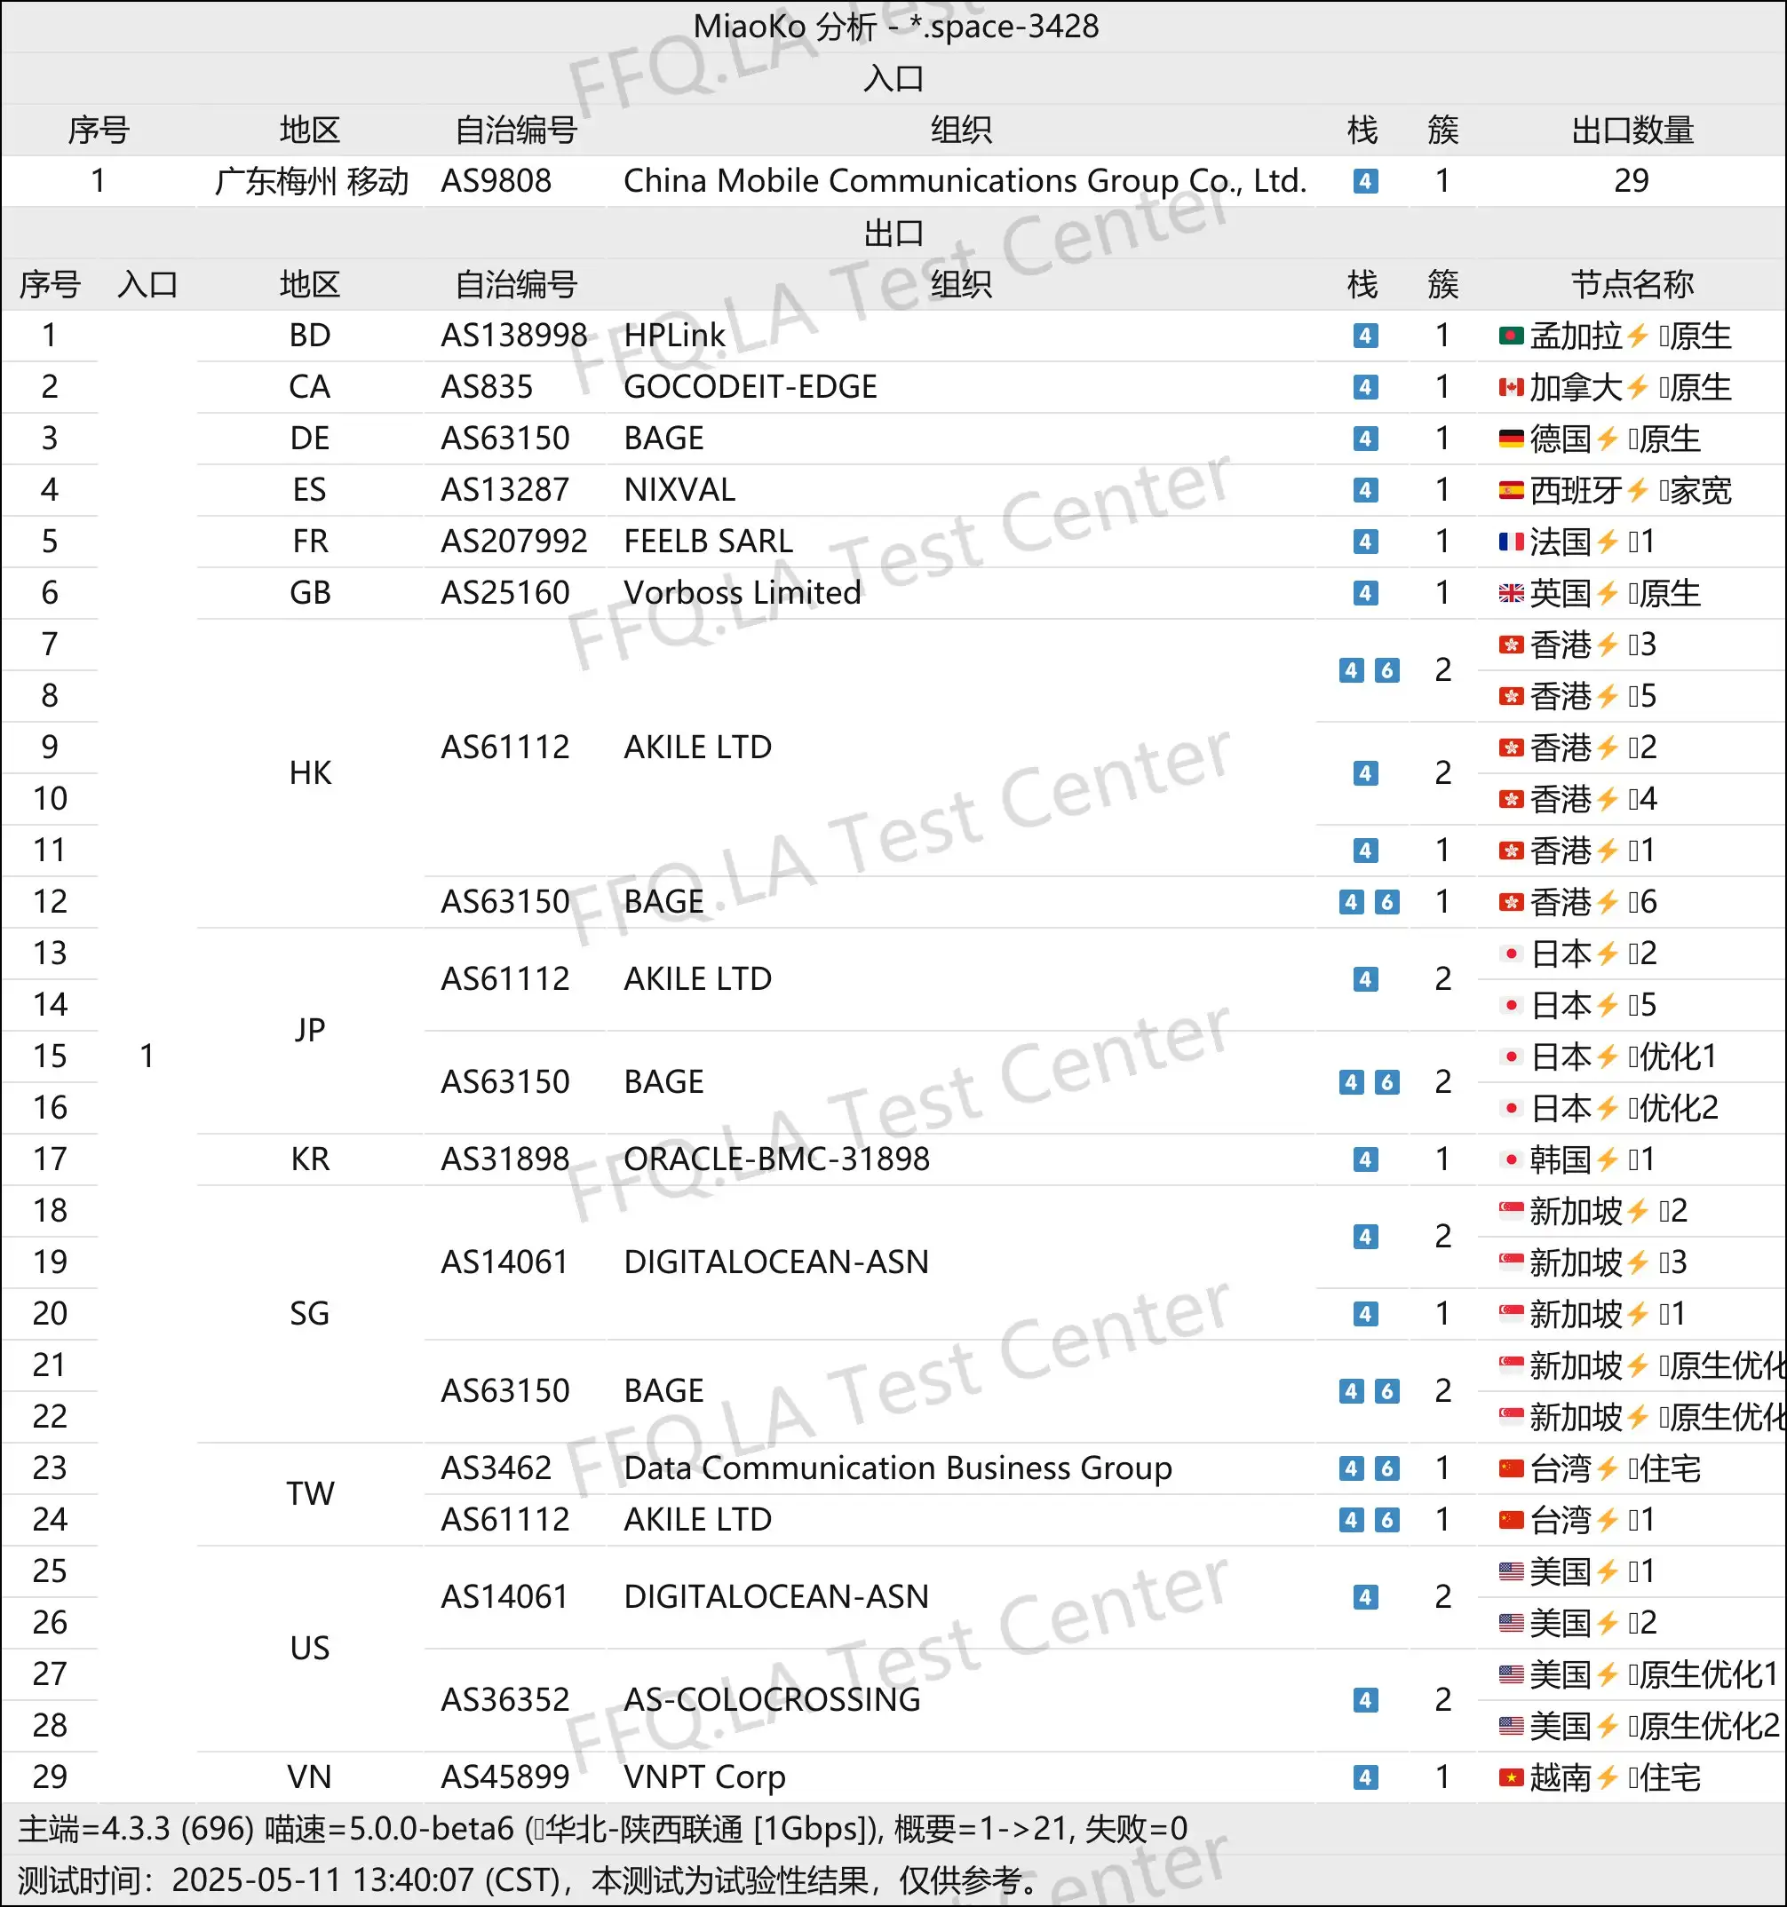Click the UK flag icon next to 英国
The image size is (1787, 1907).
point(1511,593)
